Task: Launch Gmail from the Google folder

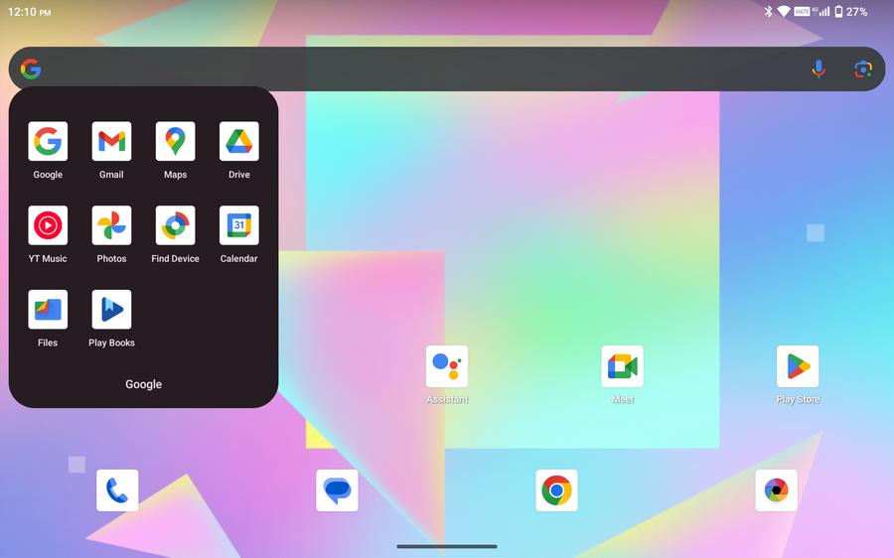Action: click(111, 141)
